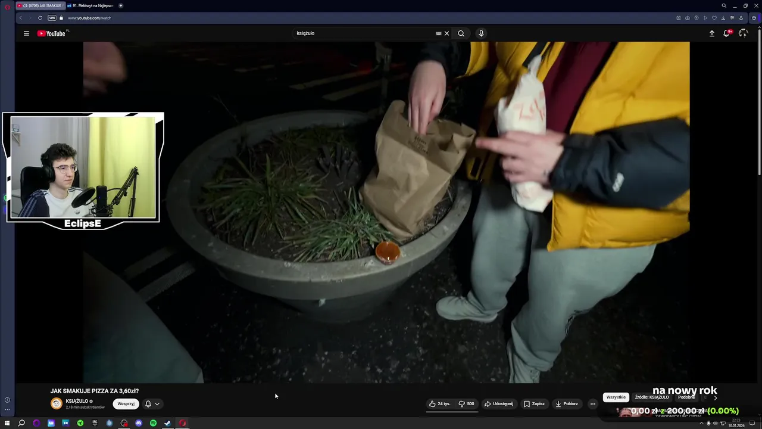The height and width of the screenshot is (429, 762).
Task: Open the KSIĄŻULO channel name
Action: coord(77,401)
